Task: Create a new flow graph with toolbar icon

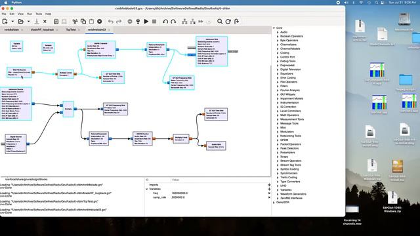Action: point(5,22)
